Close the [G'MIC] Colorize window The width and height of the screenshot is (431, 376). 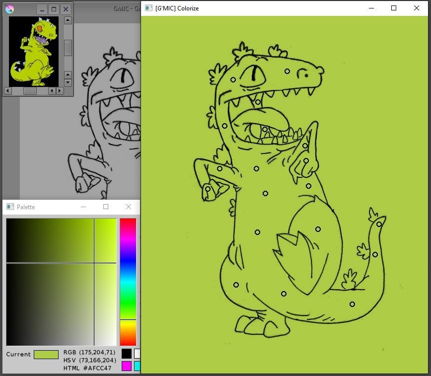(x=417, y=8)
